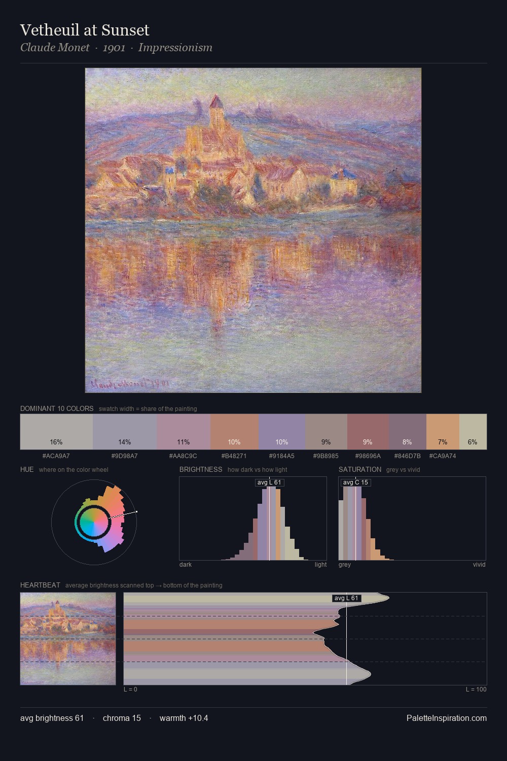Image resolution: width=507 pixels, height=761 pixels.
Task: Click the L = 0 axis label
Action: pos(130,689)
